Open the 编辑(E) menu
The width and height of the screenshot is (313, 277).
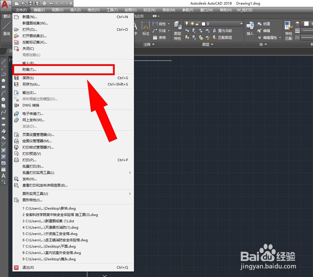click(x=39, y=10)
